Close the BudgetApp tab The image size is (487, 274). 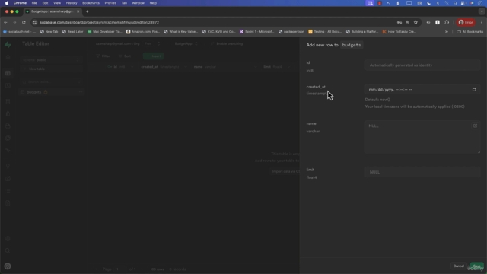pos(78,11)
